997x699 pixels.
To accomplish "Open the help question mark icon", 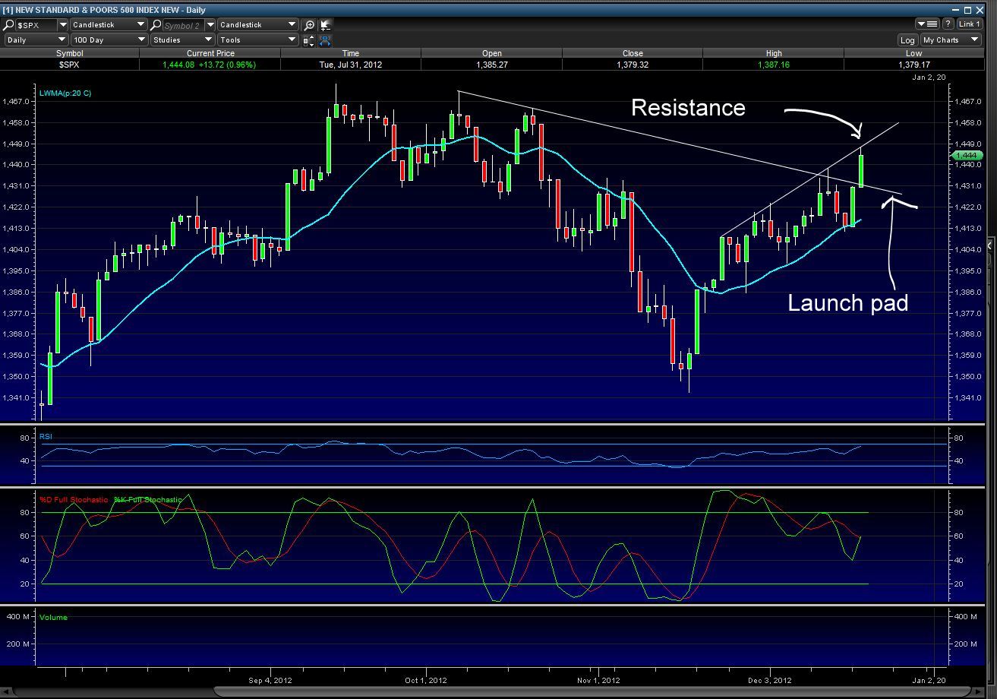I will 948,24.
